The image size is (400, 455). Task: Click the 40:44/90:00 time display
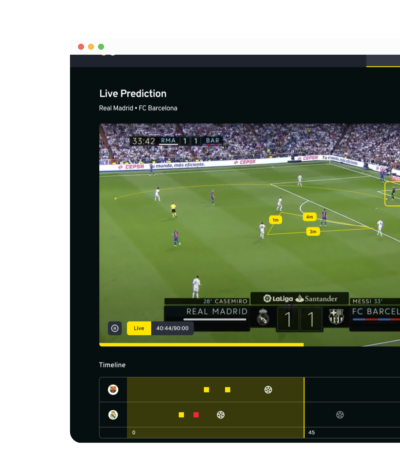[x=172, y=328]
